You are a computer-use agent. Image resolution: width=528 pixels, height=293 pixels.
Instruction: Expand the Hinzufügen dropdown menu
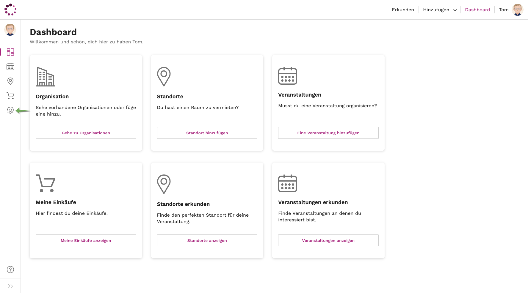point(439,10)
